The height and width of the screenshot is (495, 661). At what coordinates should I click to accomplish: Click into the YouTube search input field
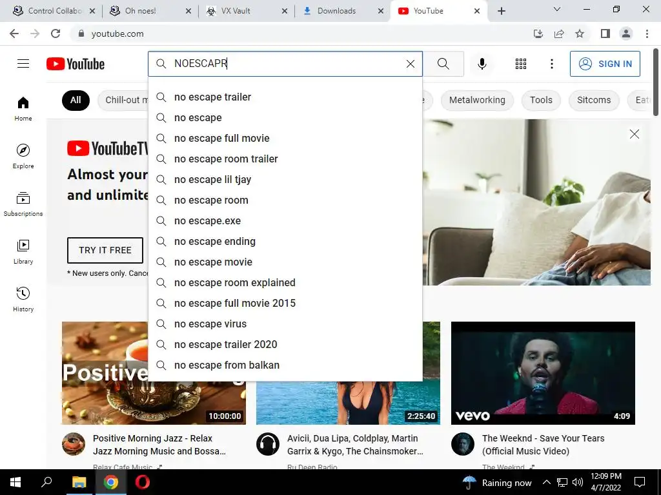tap(285, 64)
